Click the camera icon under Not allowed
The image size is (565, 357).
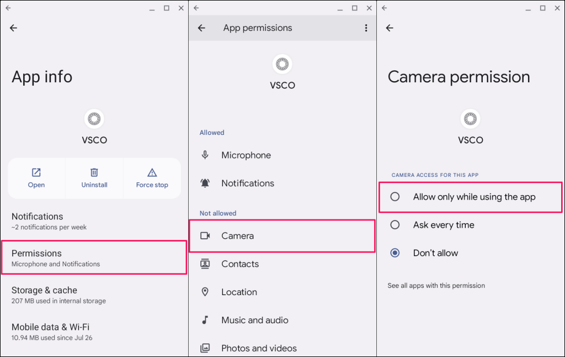tap(205, 236)
